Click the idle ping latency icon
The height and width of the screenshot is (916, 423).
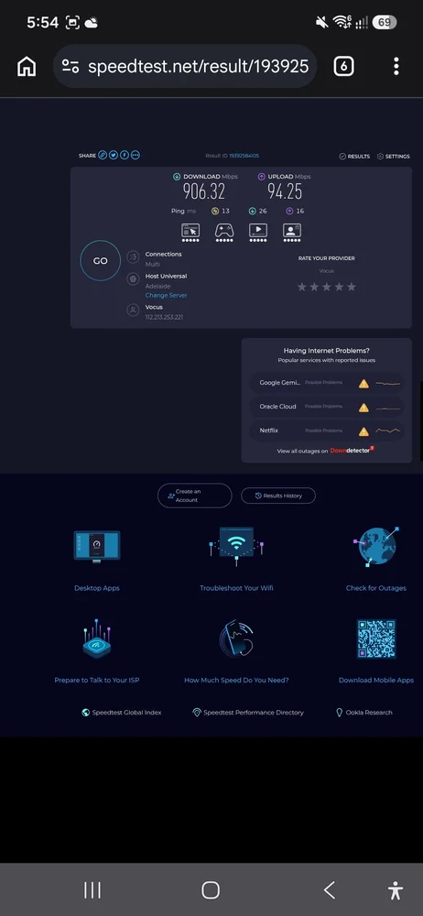[215, 211]
